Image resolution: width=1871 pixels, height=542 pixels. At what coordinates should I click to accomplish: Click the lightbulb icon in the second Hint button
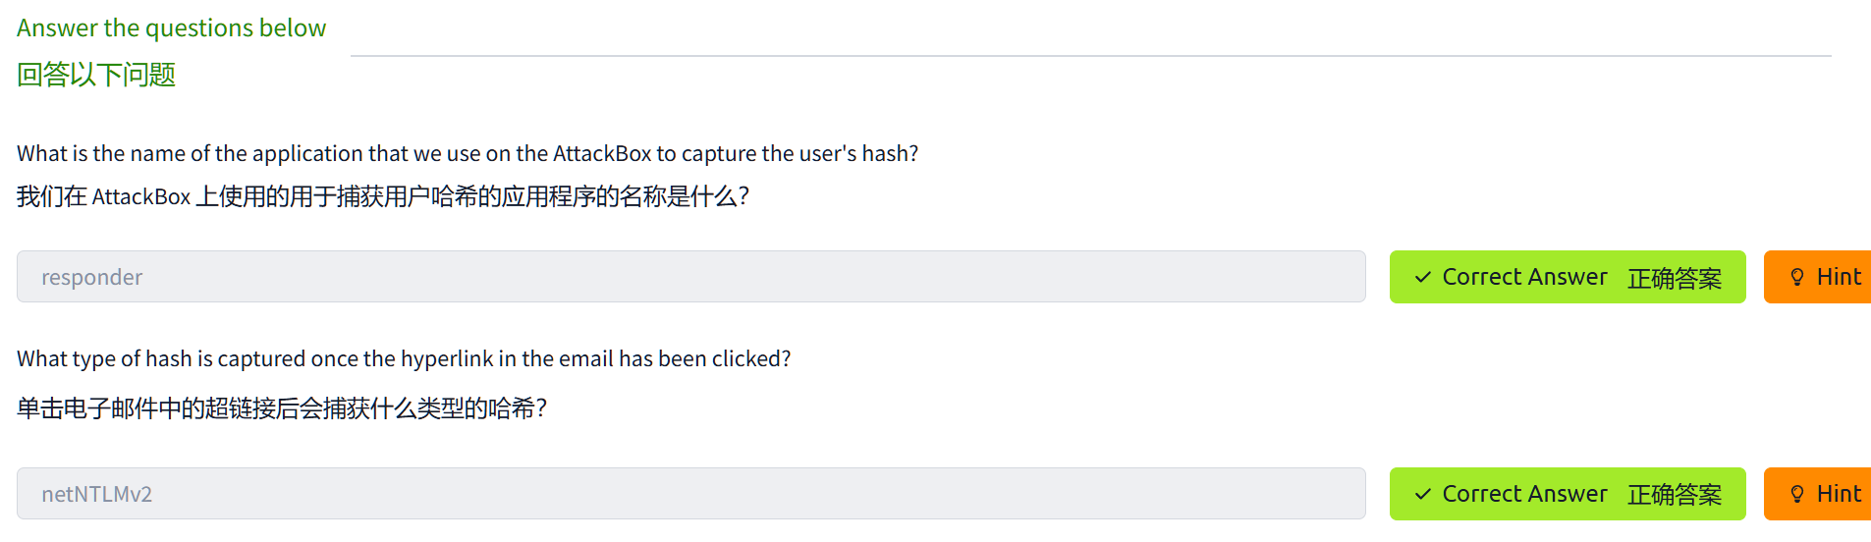(1796, 495)
